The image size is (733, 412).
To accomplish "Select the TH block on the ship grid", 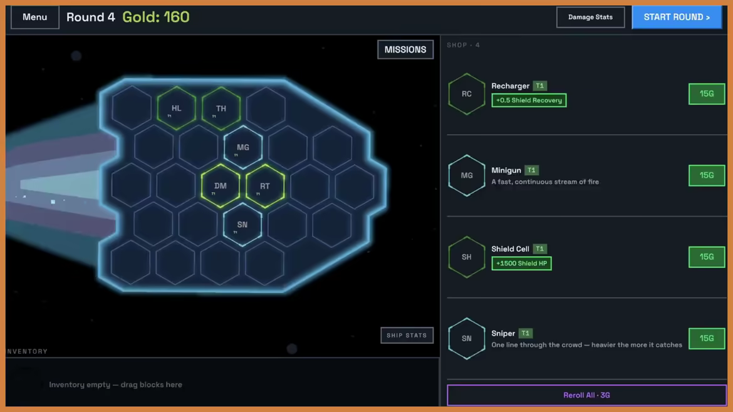I will (x=221, y=108).
